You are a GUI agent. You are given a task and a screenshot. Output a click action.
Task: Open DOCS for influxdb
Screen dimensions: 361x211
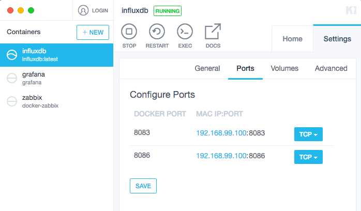pyautogui.click(x=213, y=36)
